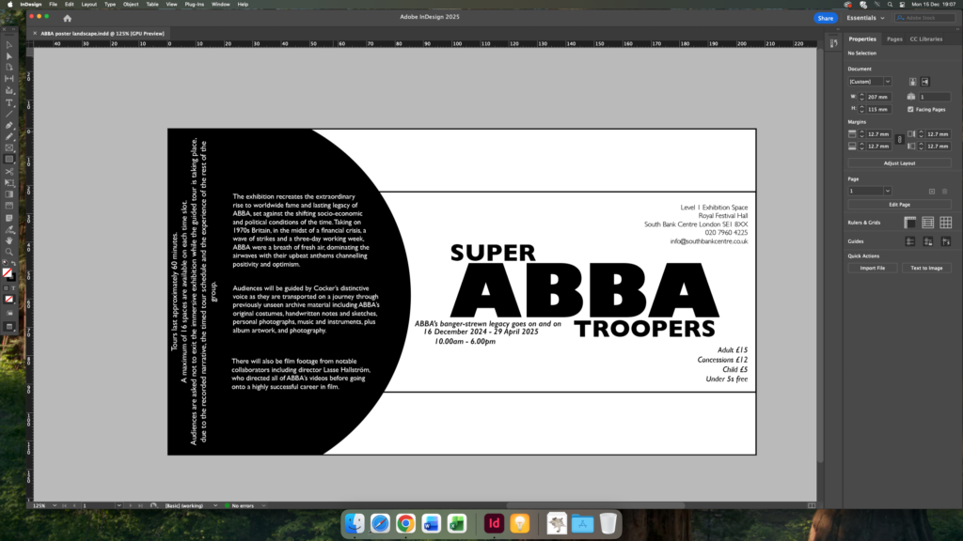Click the Text to Image button
Screen dimensions: 963x541
926,268
